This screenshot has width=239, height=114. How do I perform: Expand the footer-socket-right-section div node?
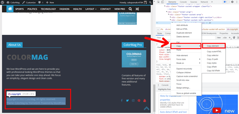click(171, 17)
